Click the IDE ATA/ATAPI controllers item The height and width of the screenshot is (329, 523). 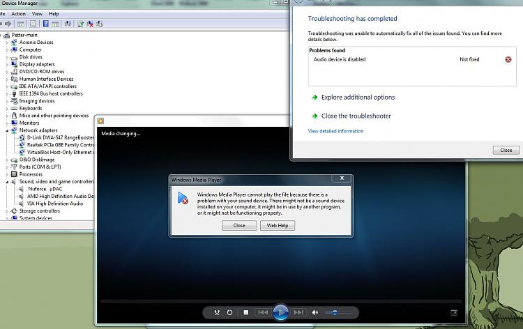(x=47, y=86)
